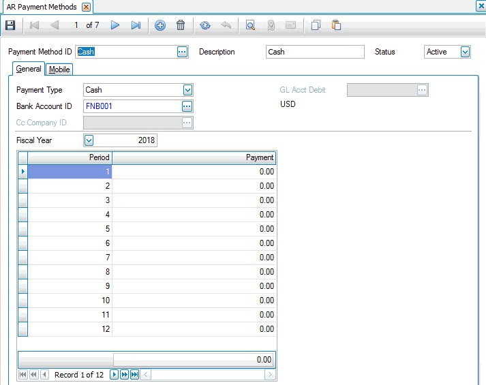Open Payment Method ID lookup ellipsis button

point(182,52)
